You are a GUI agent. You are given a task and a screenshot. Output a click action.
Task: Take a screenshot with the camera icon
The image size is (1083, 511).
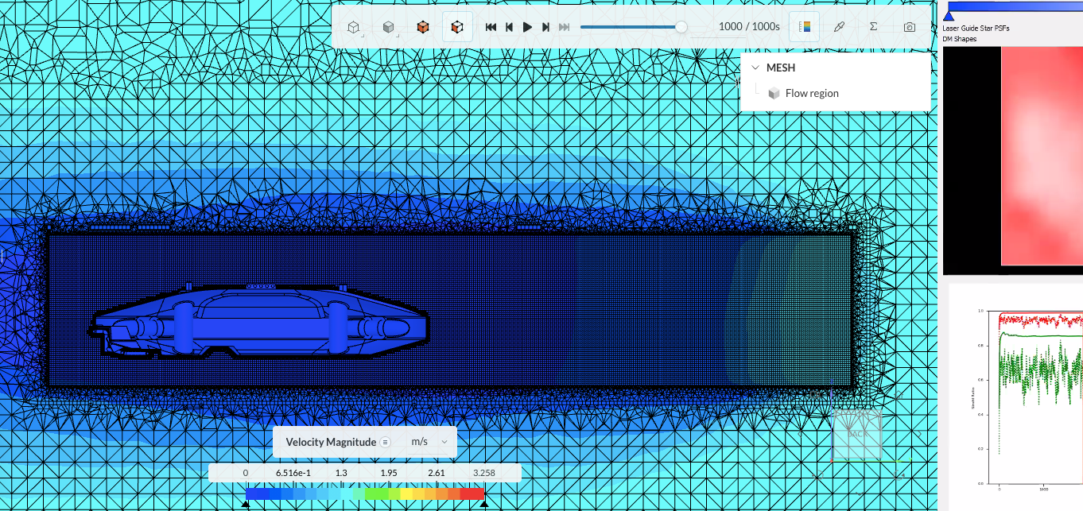pyautogui.click(x=909, y=27)
